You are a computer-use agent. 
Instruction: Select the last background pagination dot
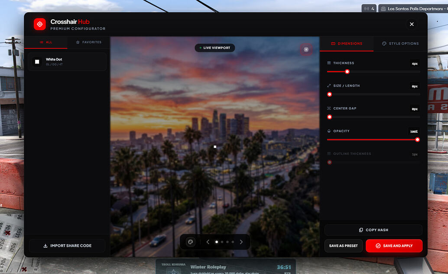(233, 242)
